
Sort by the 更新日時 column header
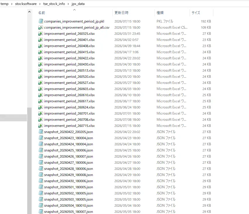click(x=121, y=13)
